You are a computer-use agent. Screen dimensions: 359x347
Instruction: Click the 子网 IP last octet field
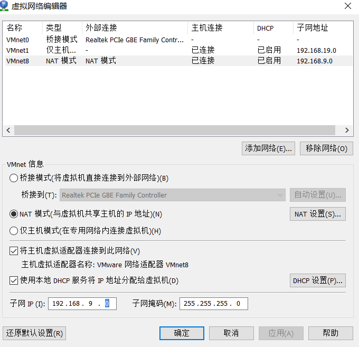pyautogui.click(x=107, y=304)
